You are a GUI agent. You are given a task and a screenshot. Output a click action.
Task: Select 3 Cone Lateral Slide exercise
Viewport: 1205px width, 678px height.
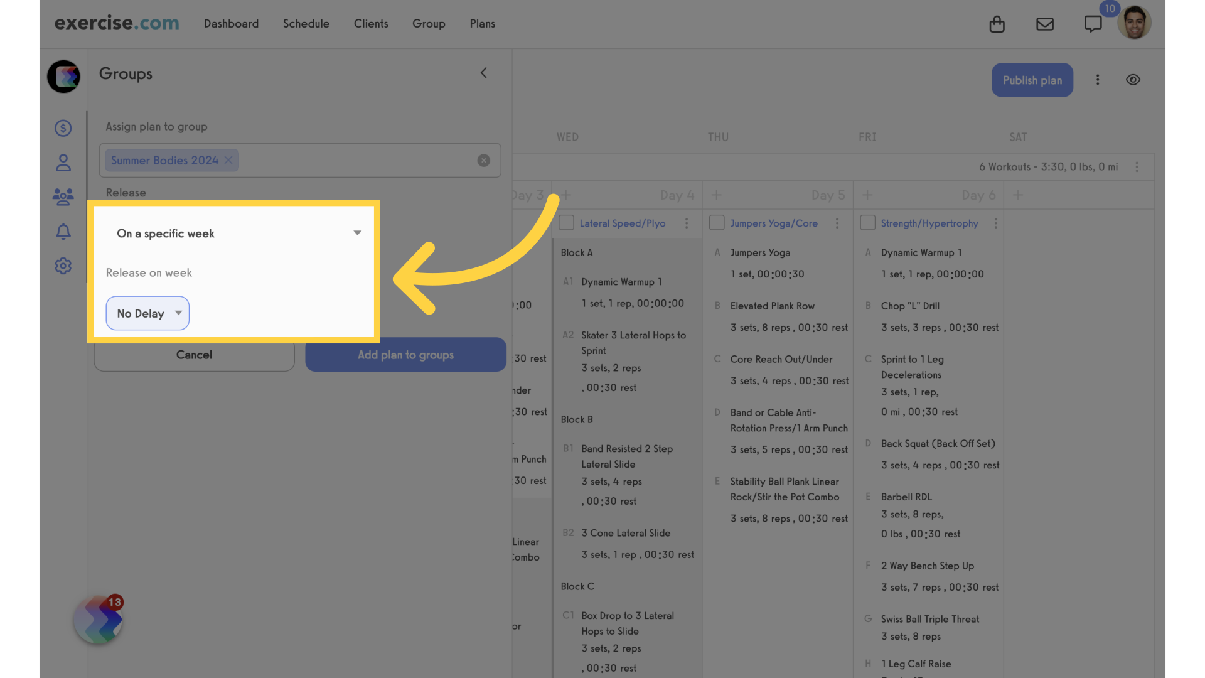625,533
